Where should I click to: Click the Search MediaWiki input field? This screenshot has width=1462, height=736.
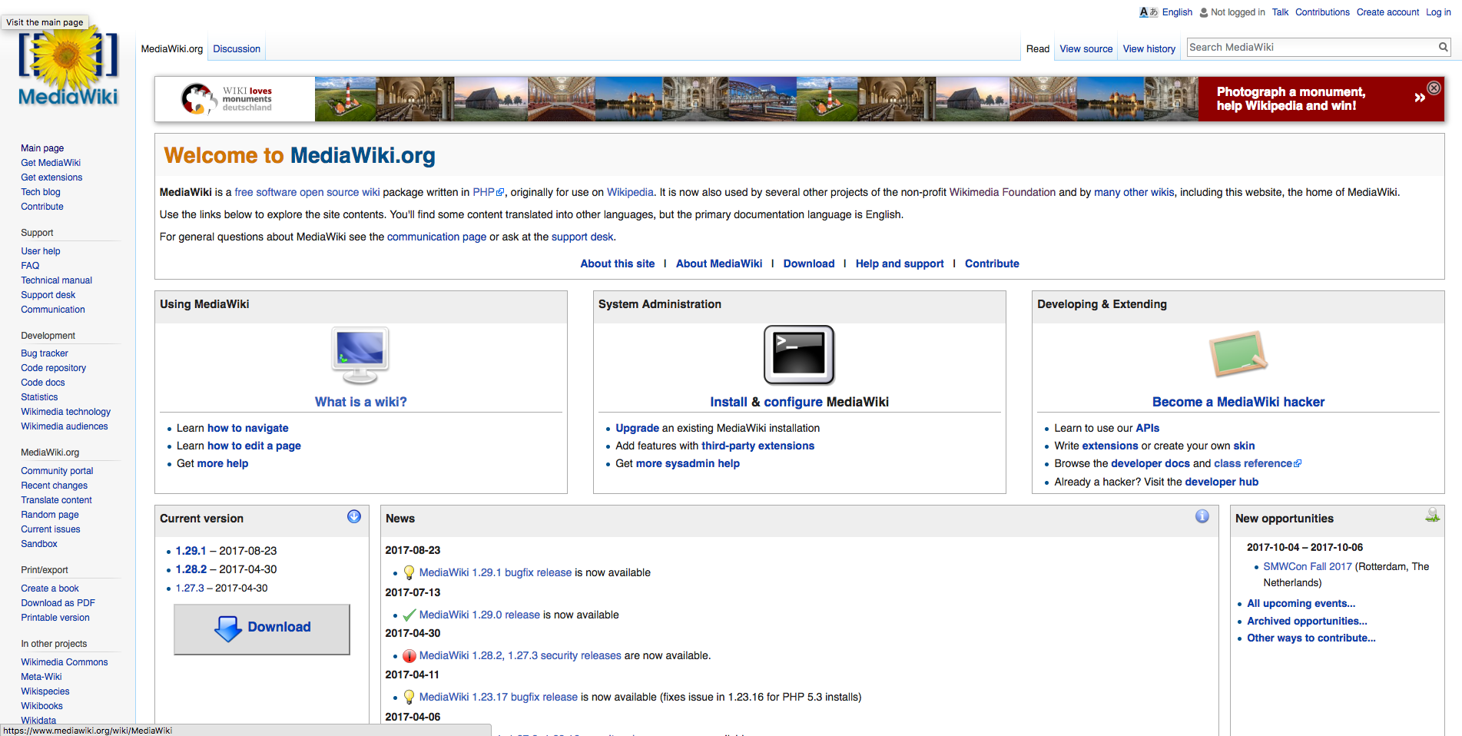pyautogui.click(x=1310, y=48)
